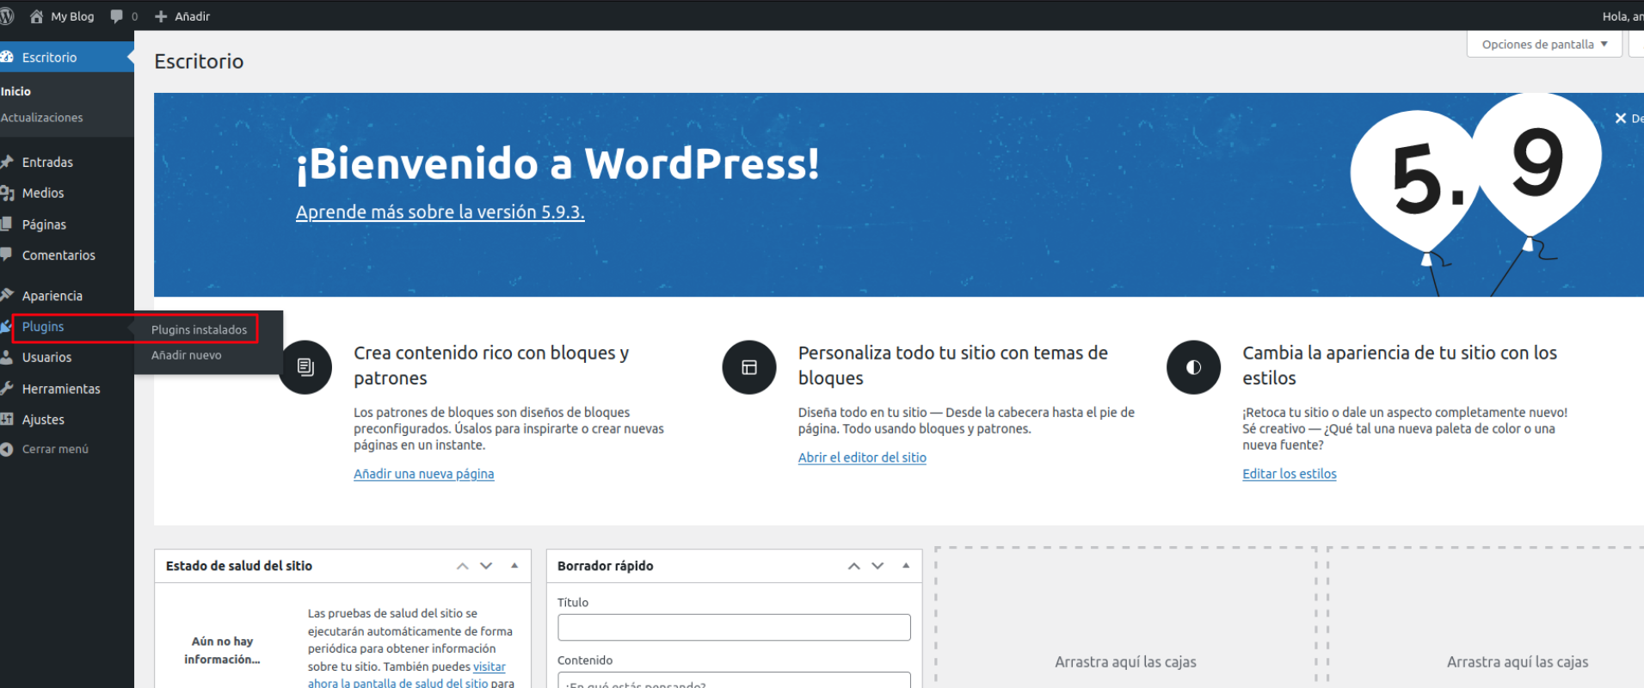Viewport: 1644px width, 688px height.
Task: Click the Herramientas wrench icon
Action: click(x=7, y=388)
